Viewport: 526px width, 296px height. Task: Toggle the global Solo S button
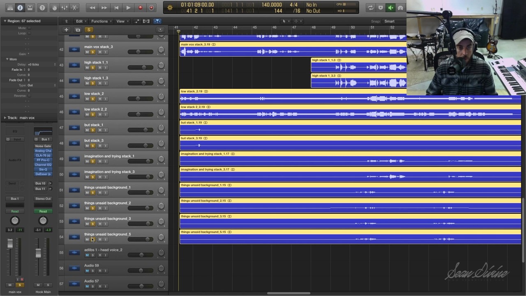tap(88, 30)
